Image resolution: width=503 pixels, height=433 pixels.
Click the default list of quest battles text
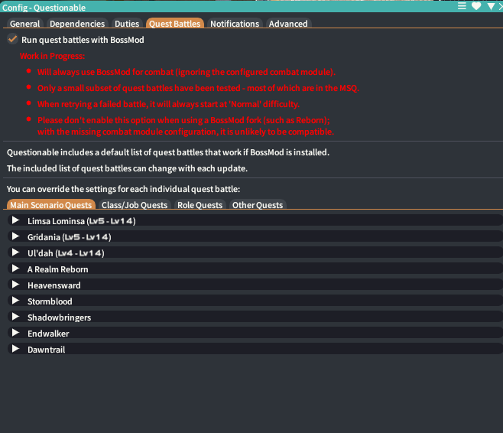(x=168, y=152)
